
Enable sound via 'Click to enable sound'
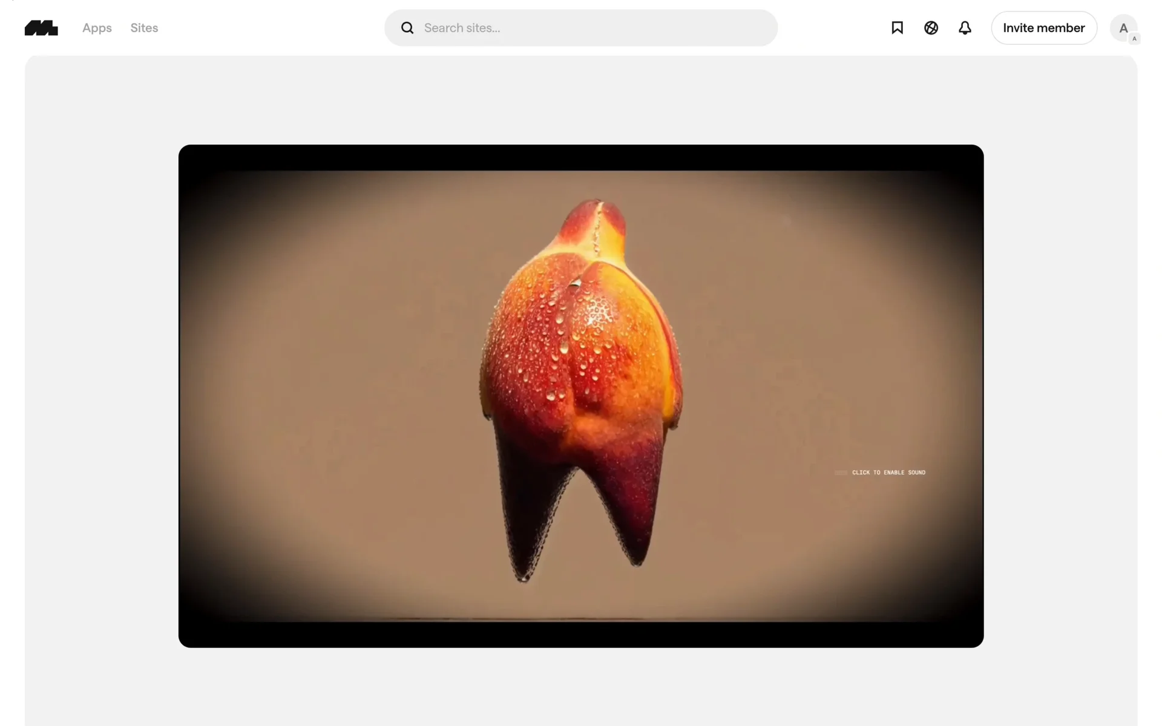pos(888,473)
